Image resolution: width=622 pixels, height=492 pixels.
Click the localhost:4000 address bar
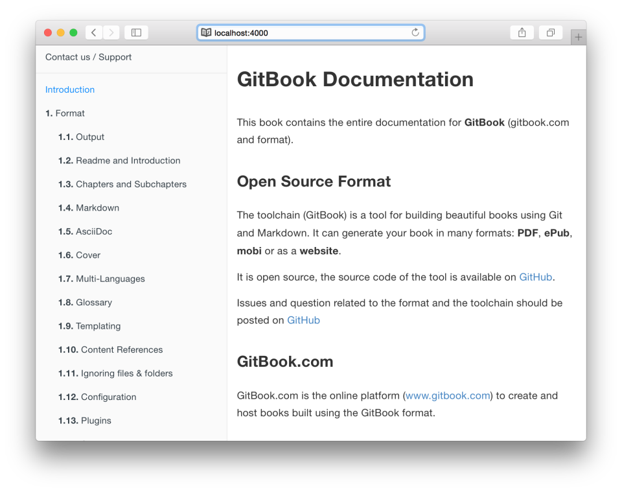[310, 32]
